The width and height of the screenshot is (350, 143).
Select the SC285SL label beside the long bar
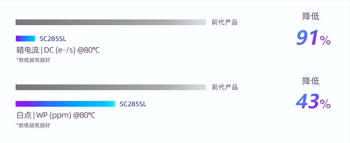click(x=133, y=104)
